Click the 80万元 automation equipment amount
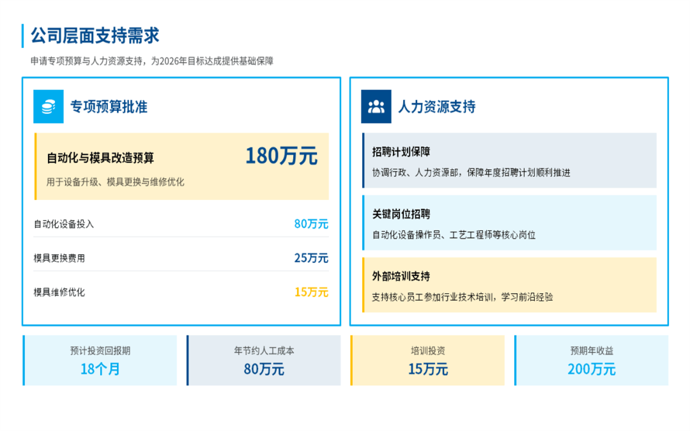 [310, 224]
